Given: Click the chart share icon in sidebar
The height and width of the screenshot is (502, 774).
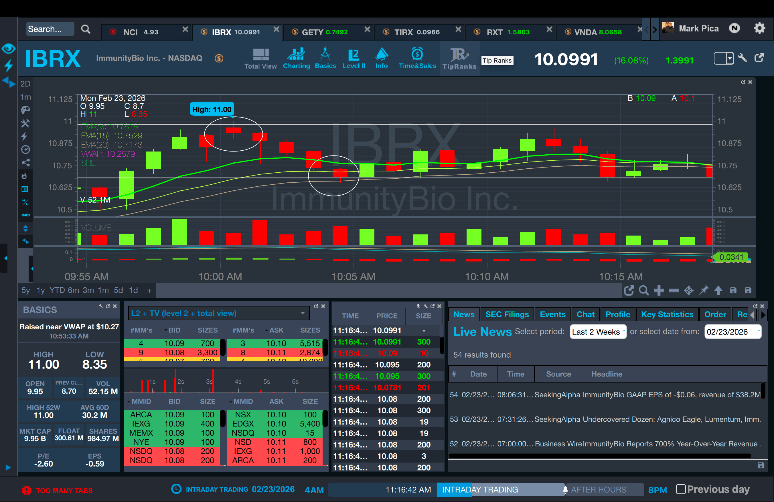Looking at the screenshot, I should 25,163.
